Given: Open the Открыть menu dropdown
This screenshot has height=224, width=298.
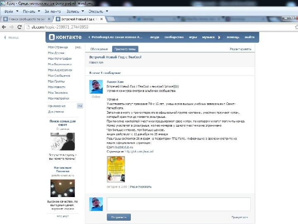Looking at the screenshot, I should (98, 12).
